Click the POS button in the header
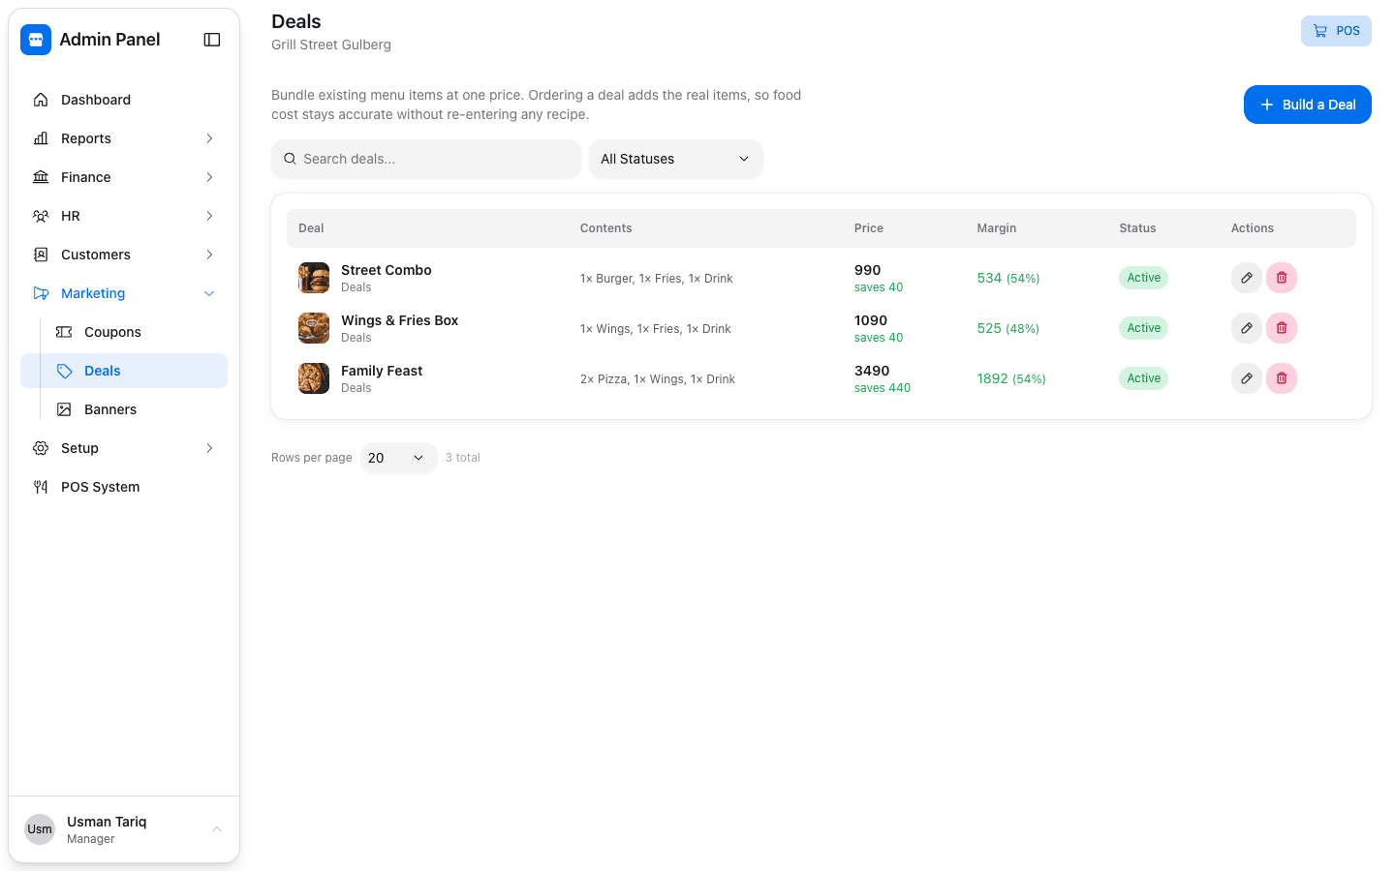 1336,31
